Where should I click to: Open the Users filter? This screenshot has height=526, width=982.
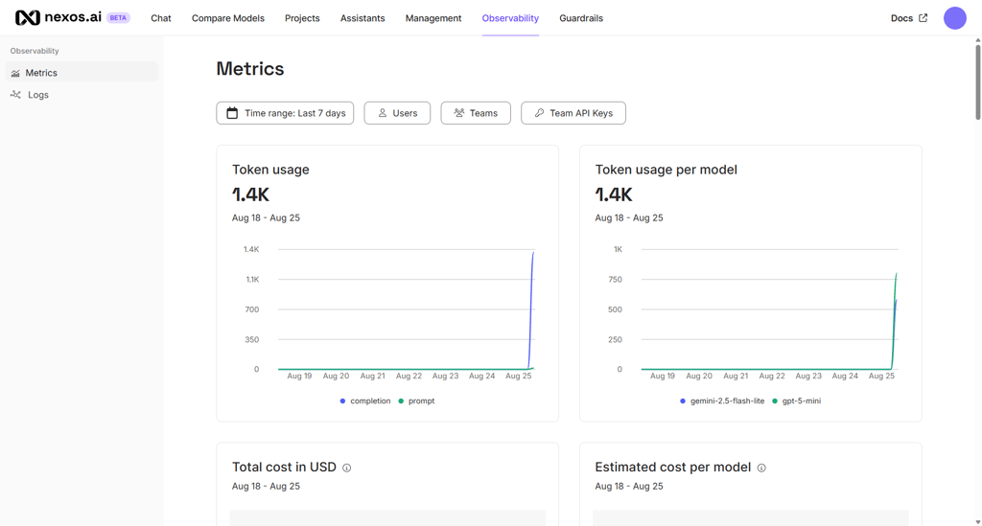coord(397,113)
